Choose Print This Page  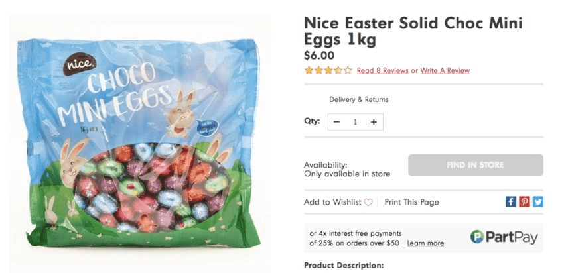point(411,202)
